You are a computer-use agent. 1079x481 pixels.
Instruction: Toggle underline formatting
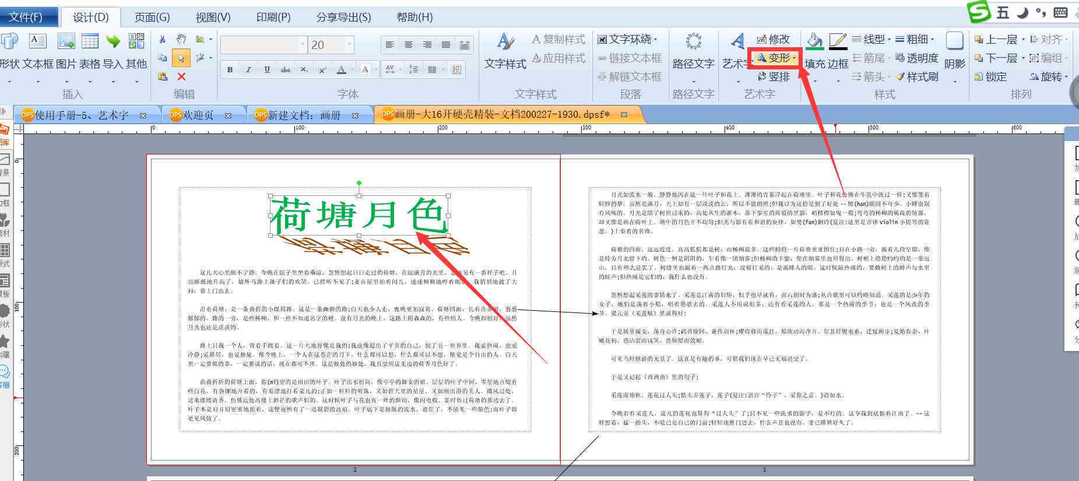[267, 69]
